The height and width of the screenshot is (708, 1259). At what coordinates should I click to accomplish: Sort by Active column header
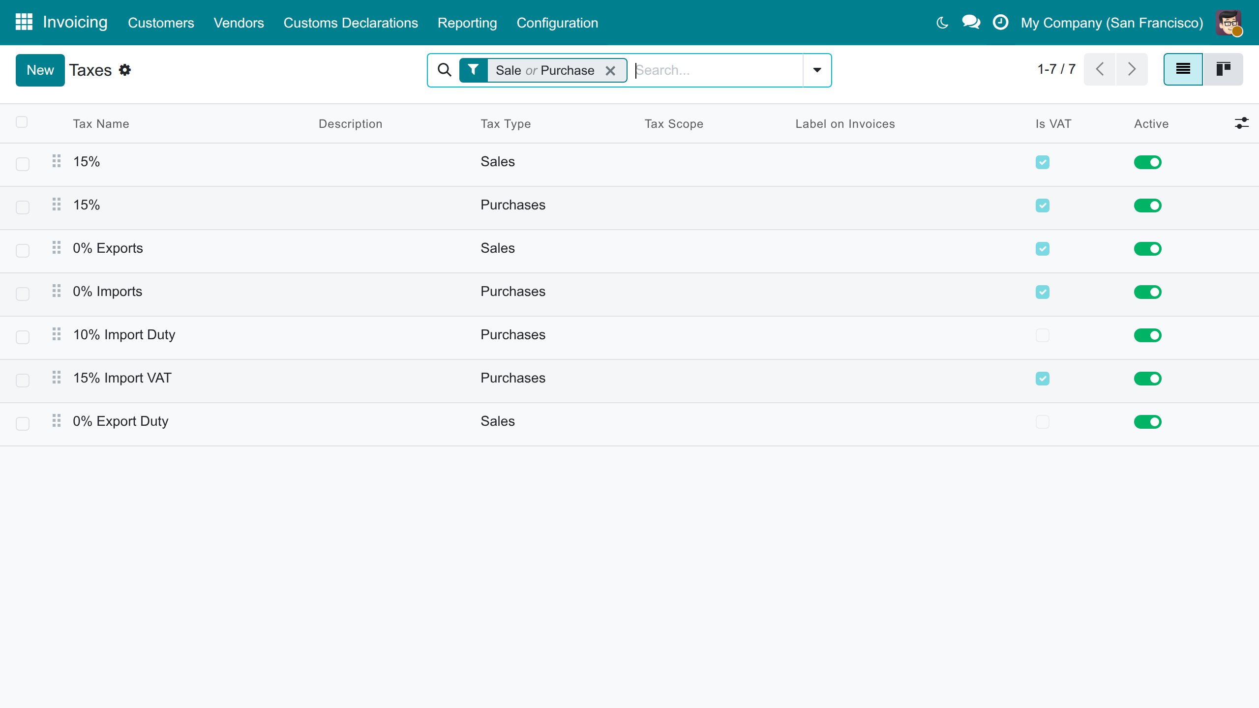click(1151, 123)
